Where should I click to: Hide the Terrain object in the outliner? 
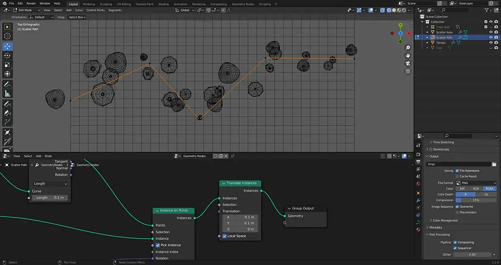[491, 42]
